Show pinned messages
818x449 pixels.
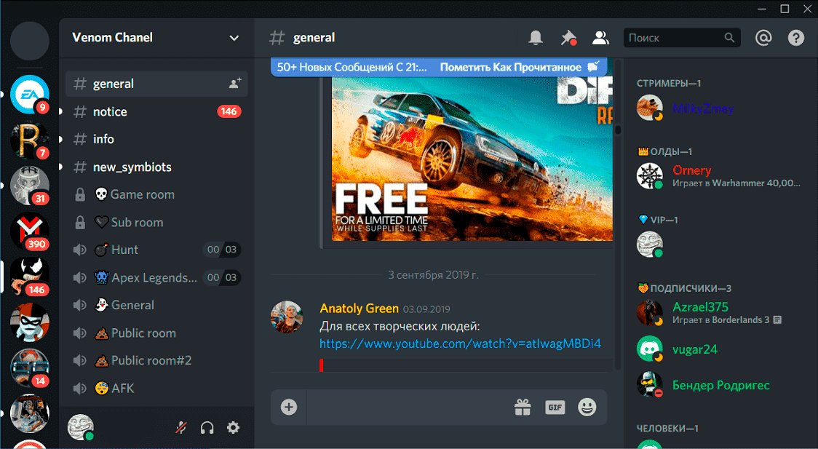pos(568,38)
